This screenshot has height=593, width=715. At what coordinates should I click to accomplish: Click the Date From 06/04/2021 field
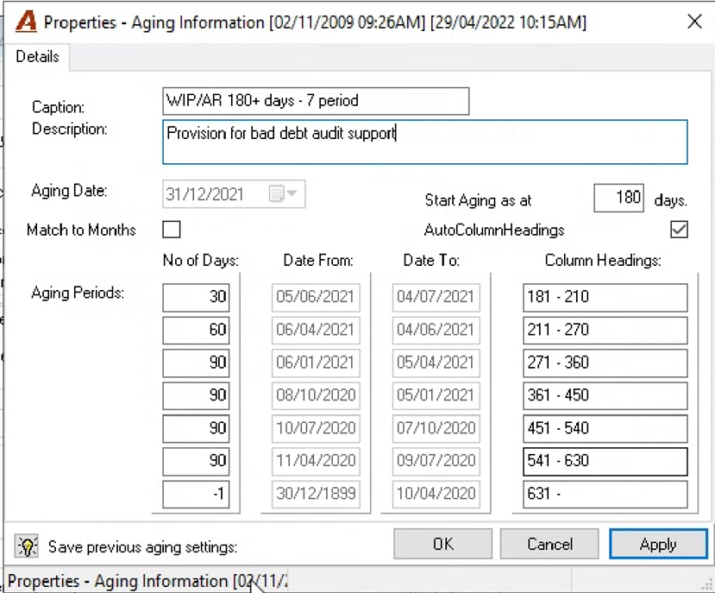pos(316,330)
